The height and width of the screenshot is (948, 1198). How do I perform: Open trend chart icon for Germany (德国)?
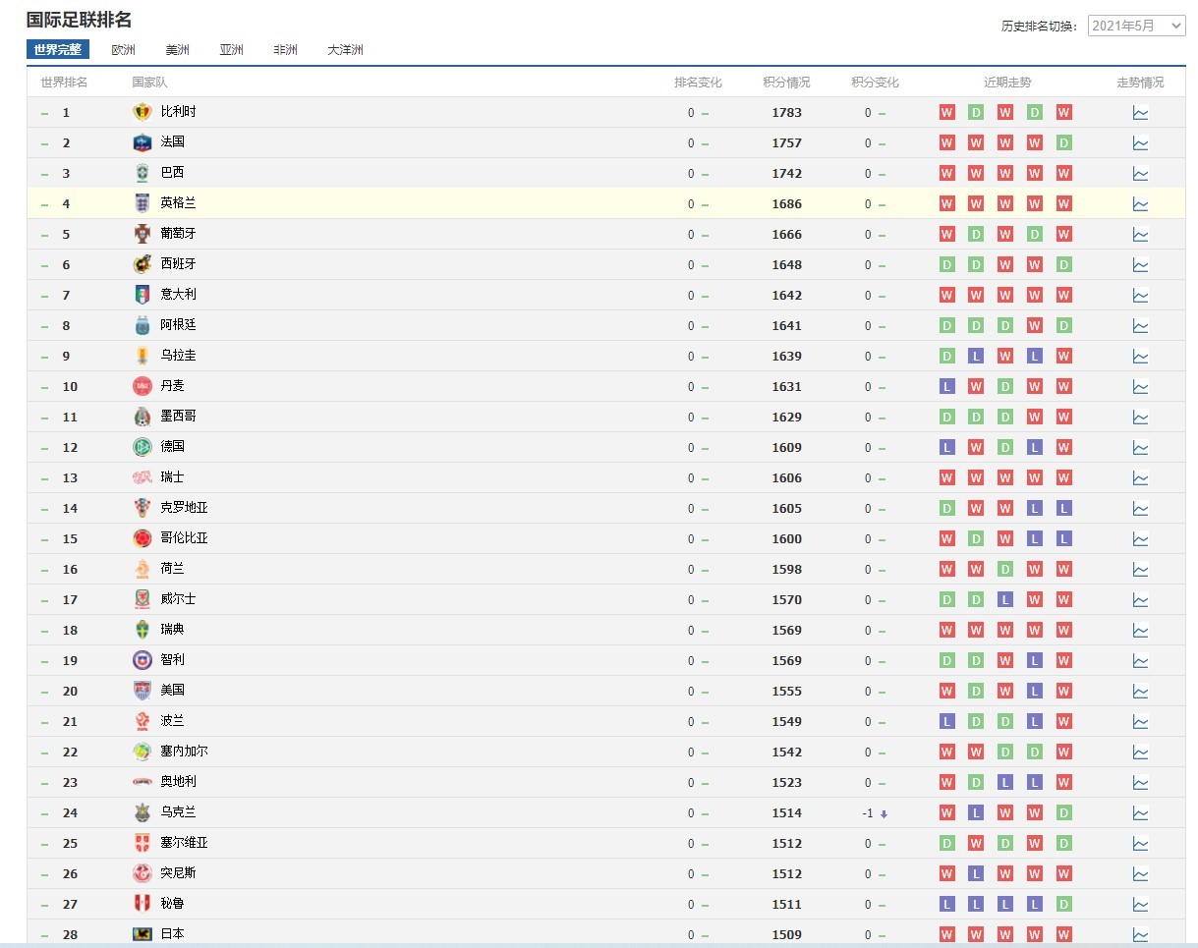[1140, 448]
